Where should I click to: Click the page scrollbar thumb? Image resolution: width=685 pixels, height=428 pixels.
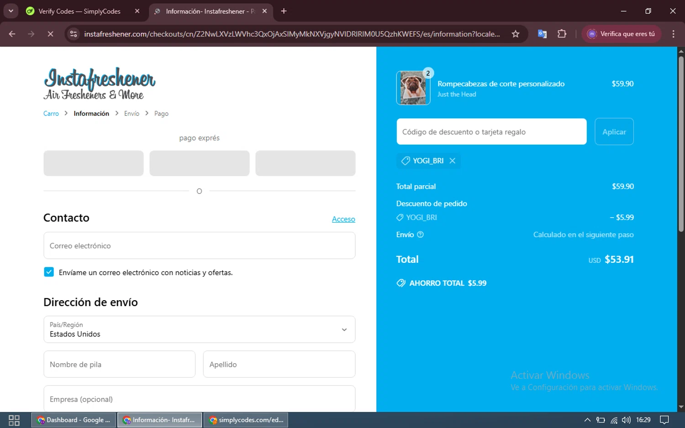[681, 144]
